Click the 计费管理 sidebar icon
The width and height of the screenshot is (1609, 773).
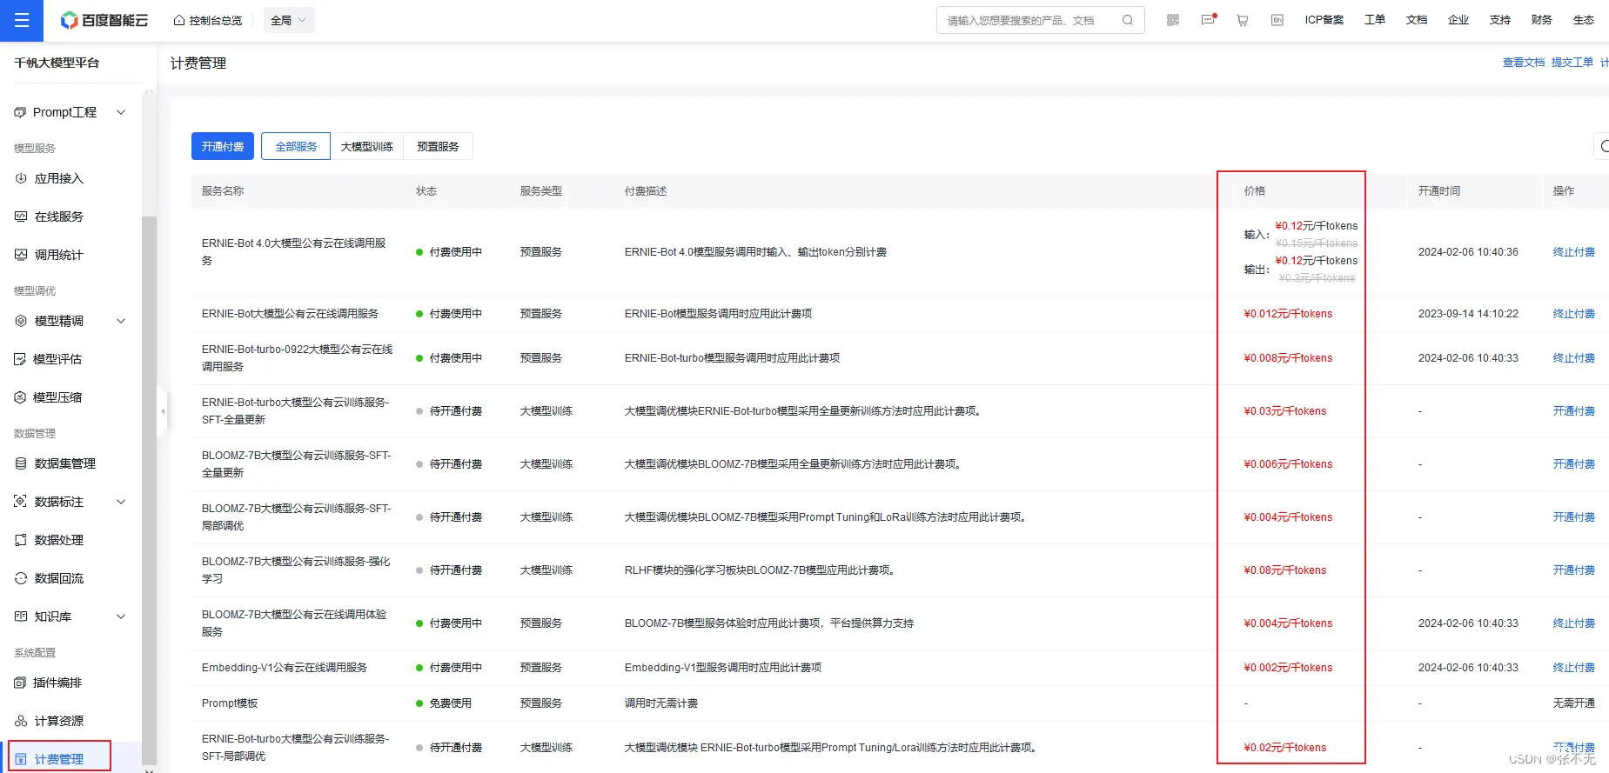(21, 759)
